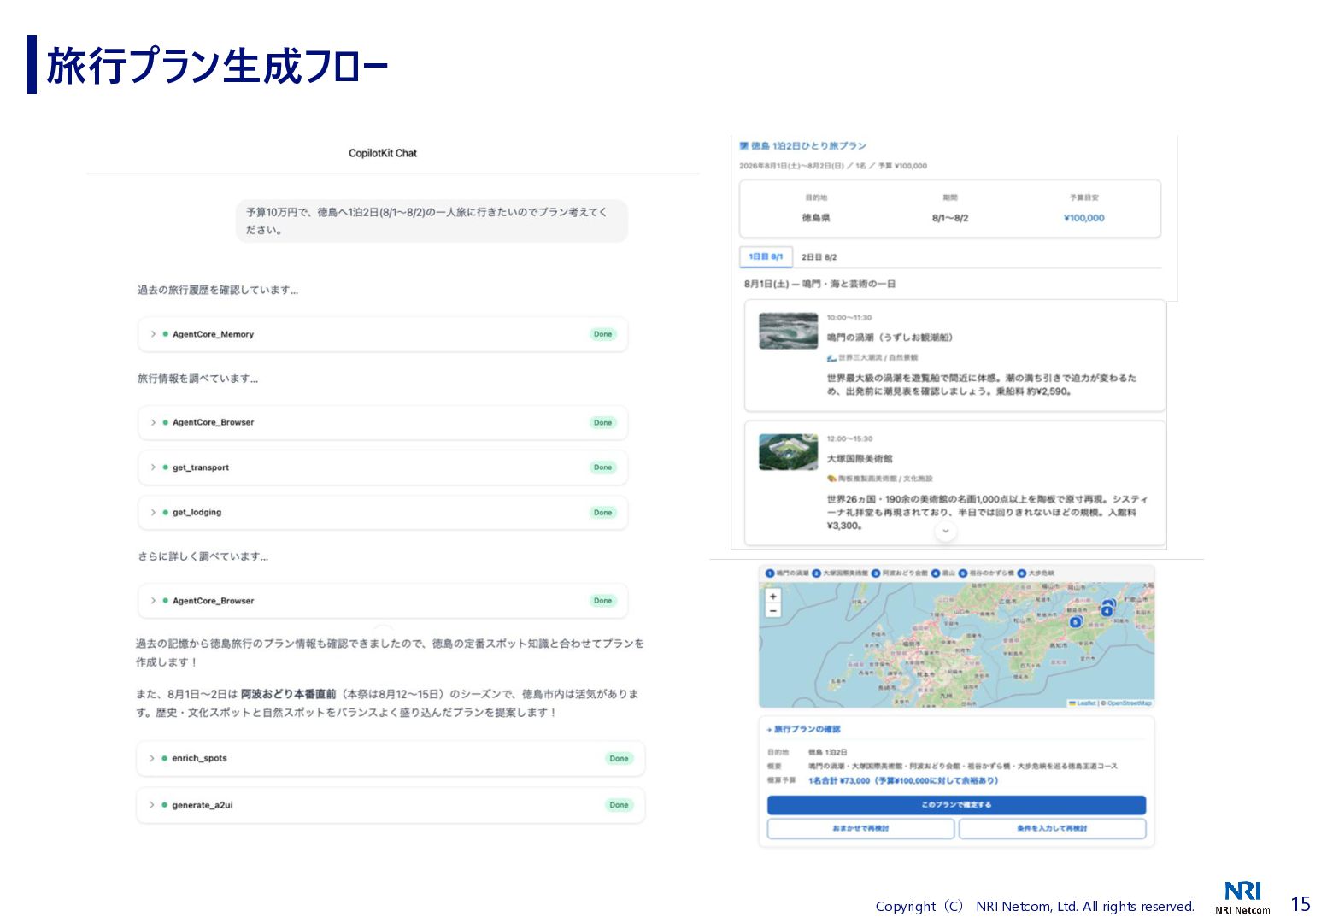This screenshot has height=923, width=1333.
Task: Click the NRI Netcom logo in the footer
Action: point(1242,897)
